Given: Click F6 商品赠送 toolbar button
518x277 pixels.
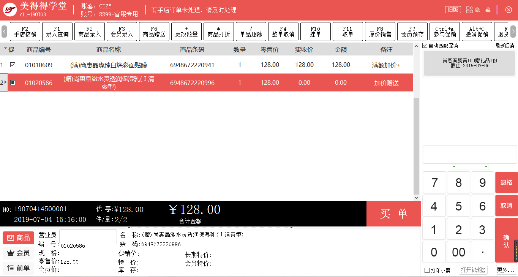Looking at the screenshot, I should 154,32.
